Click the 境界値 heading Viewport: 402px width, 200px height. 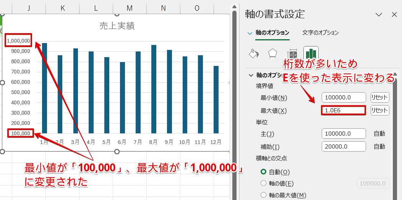[x=264, y=86]
